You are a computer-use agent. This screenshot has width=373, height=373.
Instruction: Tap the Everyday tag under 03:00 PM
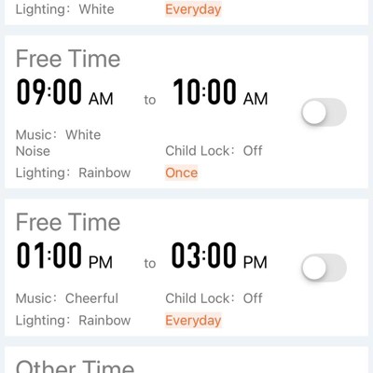click(x=193, y=321)
